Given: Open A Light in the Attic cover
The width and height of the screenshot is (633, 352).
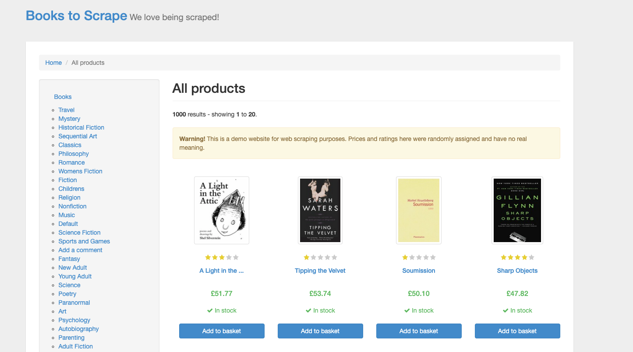Looking at the screenshot, I should (222, 210).
